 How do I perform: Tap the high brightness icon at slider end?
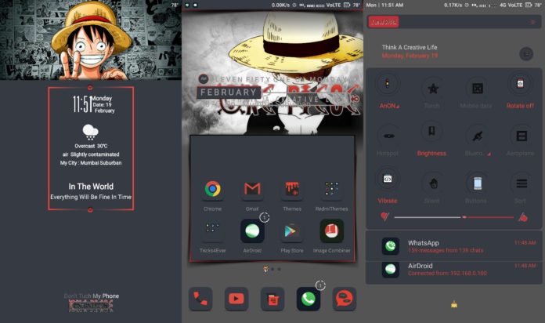(x=523, y=217)
